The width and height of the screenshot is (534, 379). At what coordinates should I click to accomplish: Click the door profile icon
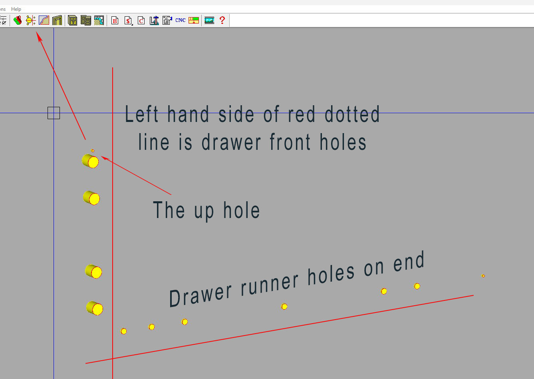(x=57, y=20)
